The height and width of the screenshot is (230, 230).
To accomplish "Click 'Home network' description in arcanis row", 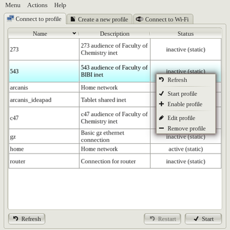I will click(x=99, y=87).
